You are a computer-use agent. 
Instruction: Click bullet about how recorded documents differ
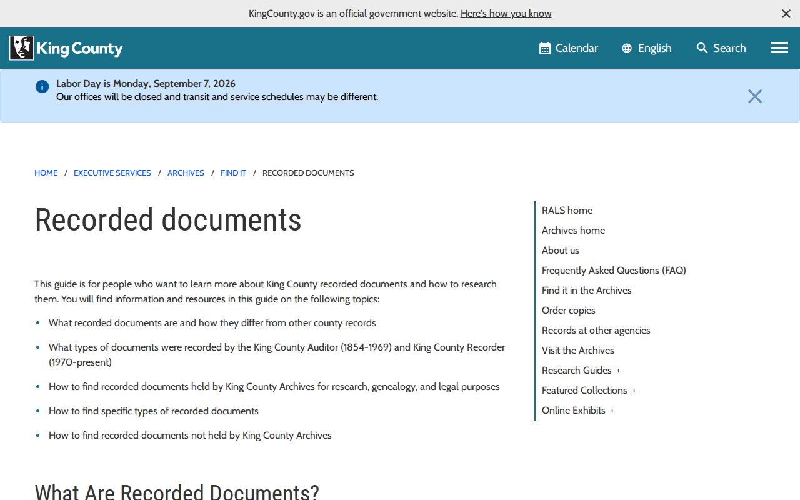(x=212, y=323)
